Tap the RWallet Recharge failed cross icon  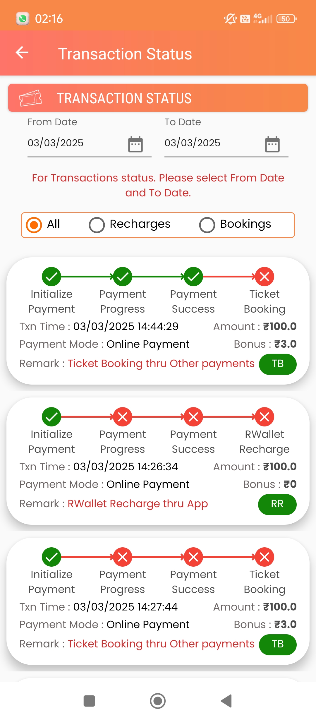click(x=265, y=417)
